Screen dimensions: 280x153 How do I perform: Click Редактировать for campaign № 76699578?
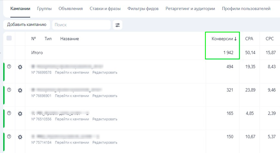(105, 73)
